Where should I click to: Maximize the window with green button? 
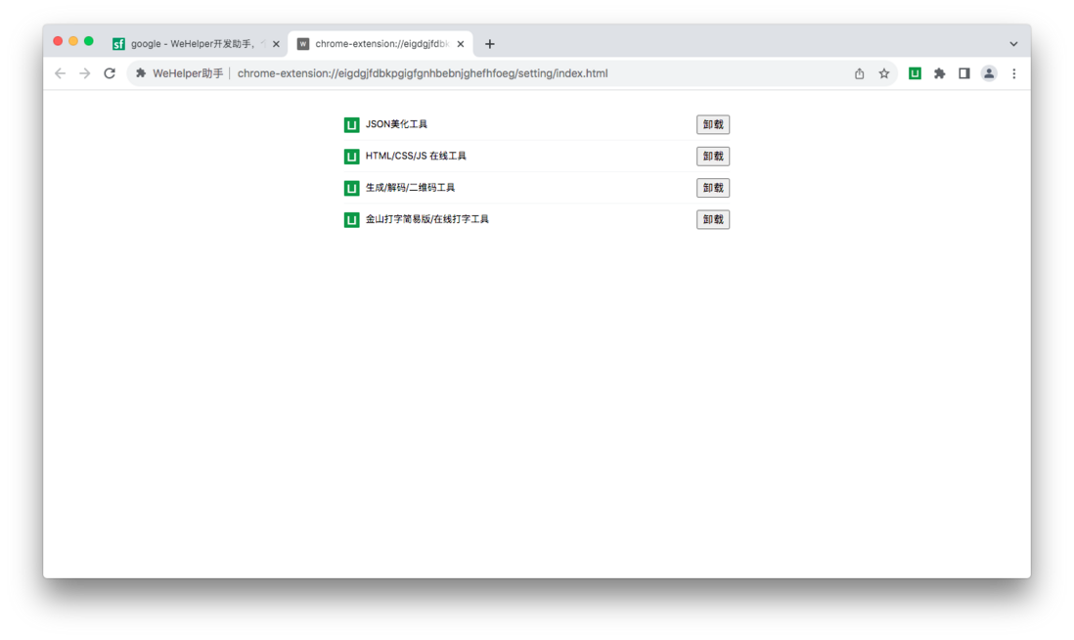click(x=88, y=41)
